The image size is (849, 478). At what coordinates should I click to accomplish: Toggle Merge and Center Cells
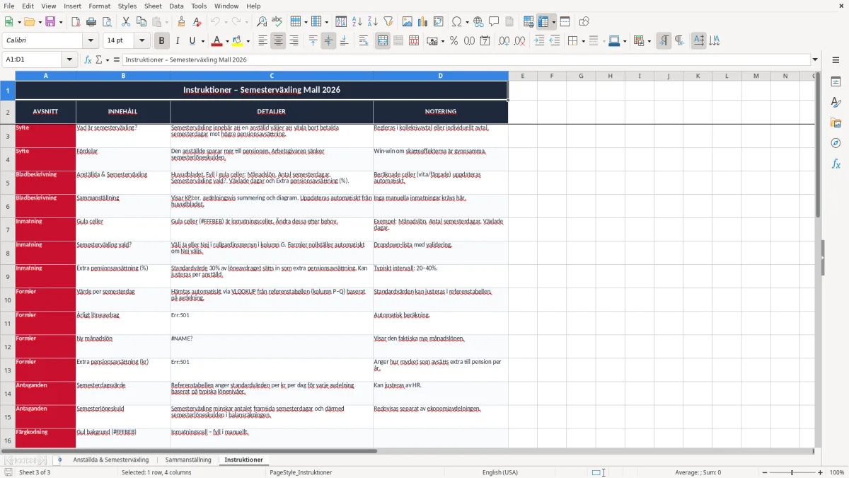coord(383,41)
